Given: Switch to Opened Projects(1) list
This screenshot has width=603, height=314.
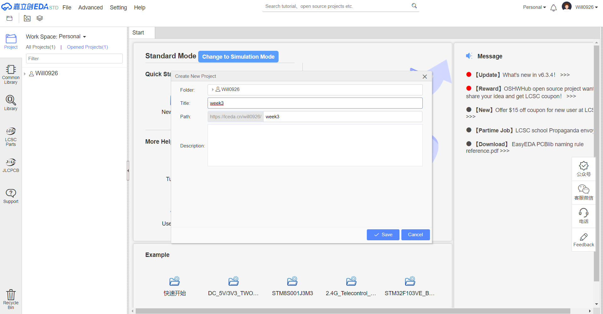Looking at the screenshot, I should coord(87,47).
